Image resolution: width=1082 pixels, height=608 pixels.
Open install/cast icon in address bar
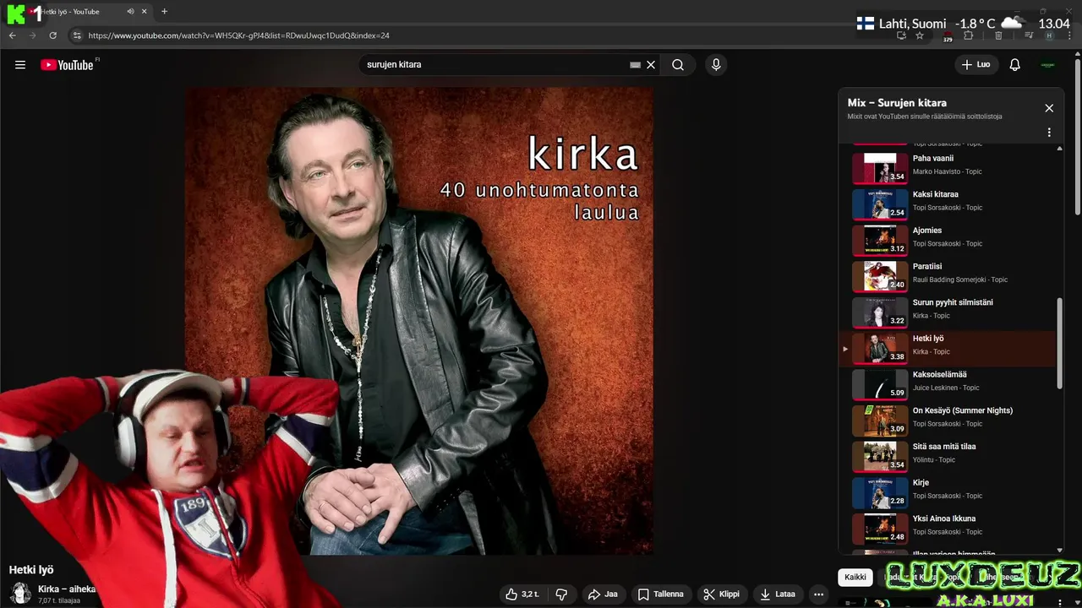click(x=901, y=35)
